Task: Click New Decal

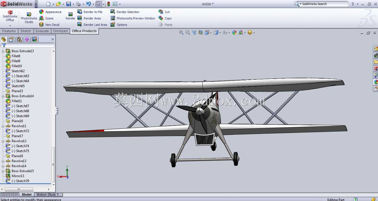Action: click(49, 25)
